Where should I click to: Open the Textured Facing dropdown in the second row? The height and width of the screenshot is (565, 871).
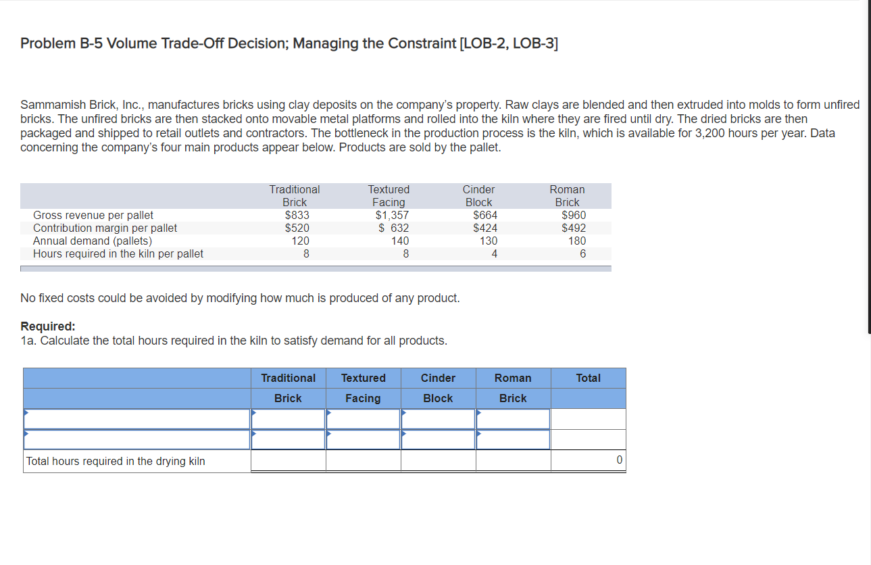click(x=328, y=435)
